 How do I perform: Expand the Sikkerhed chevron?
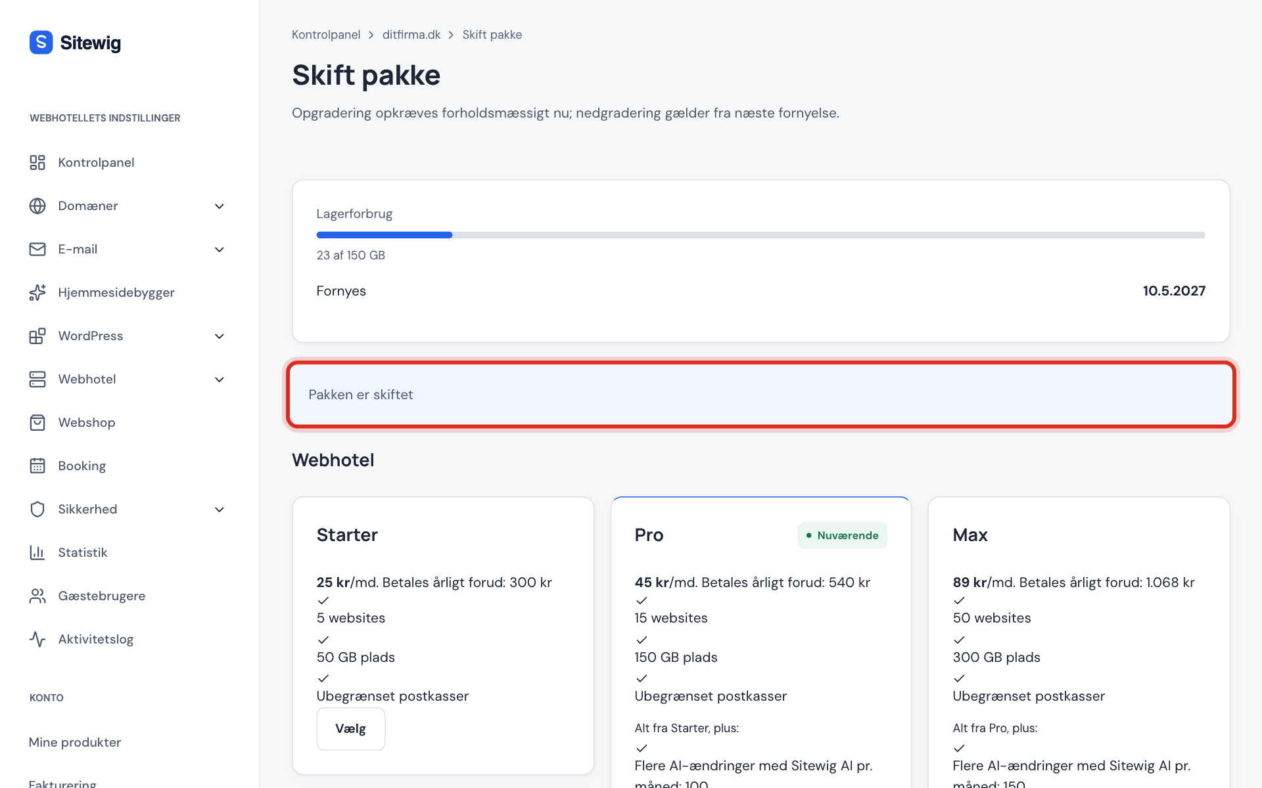220,510
